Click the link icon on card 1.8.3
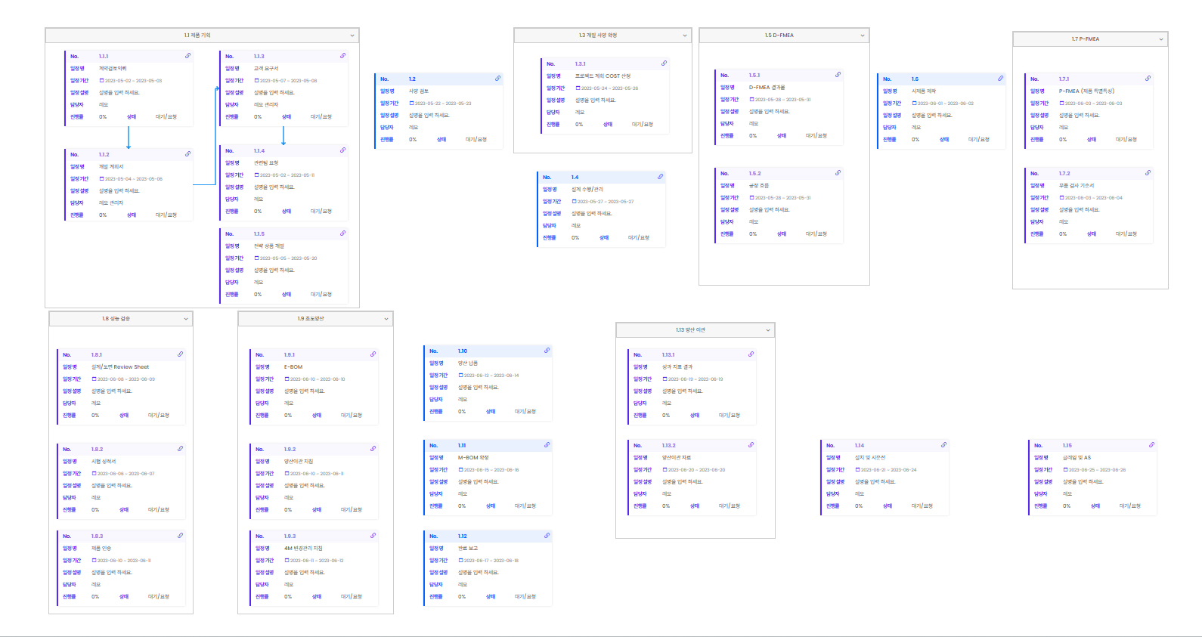Screen dimensions: 1202x637 point(180,536)
